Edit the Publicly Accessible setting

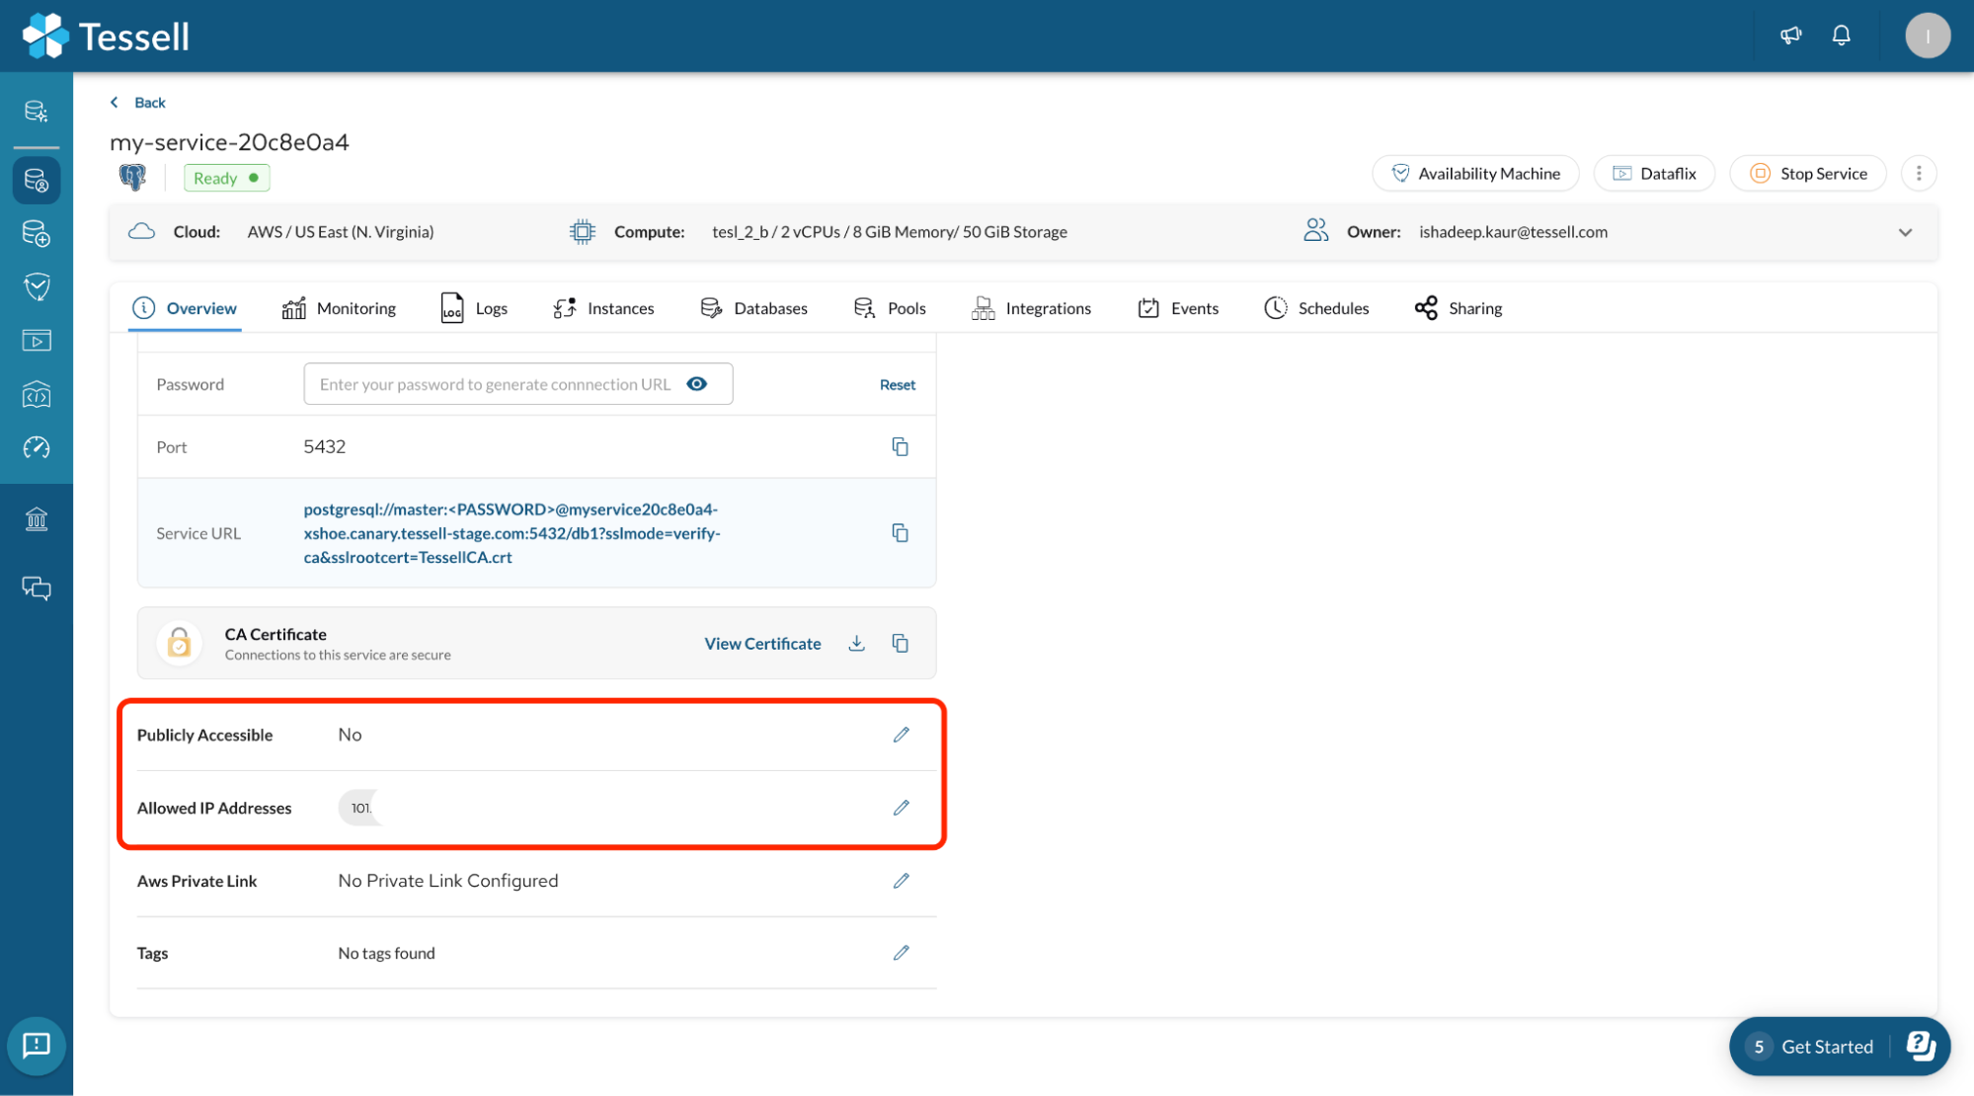coord(901,735)
